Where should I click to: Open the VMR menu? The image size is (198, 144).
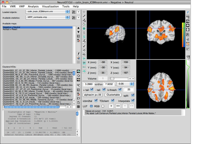pyautogui.click(x=13, y=6)
